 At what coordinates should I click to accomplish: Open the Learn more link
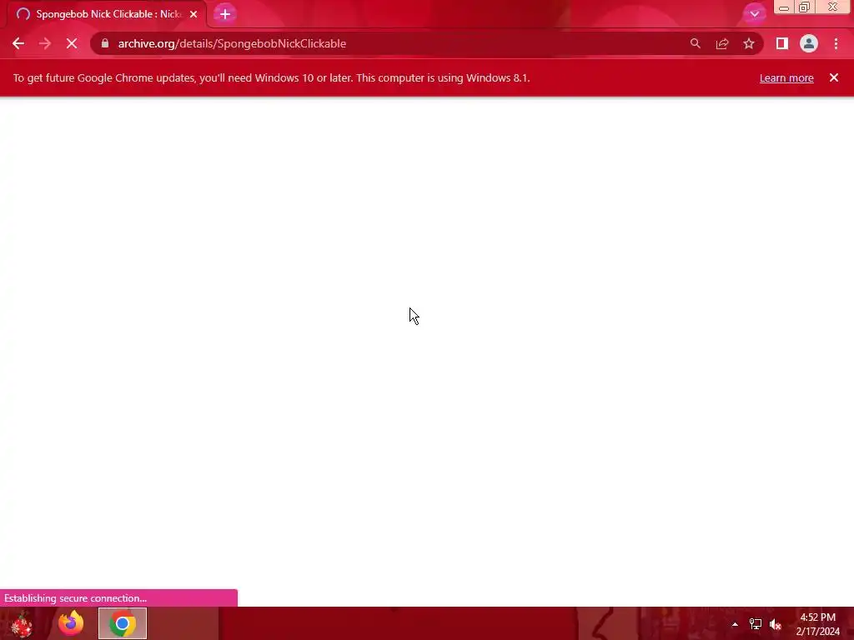pos(786,77)
